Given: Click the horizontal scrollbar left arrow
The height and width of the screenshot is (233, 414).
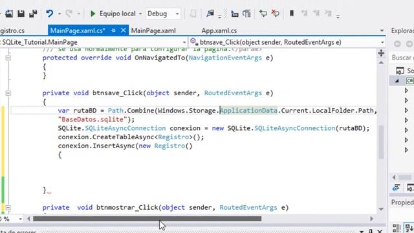Looking at the screenshot, I should click(28, 219).
